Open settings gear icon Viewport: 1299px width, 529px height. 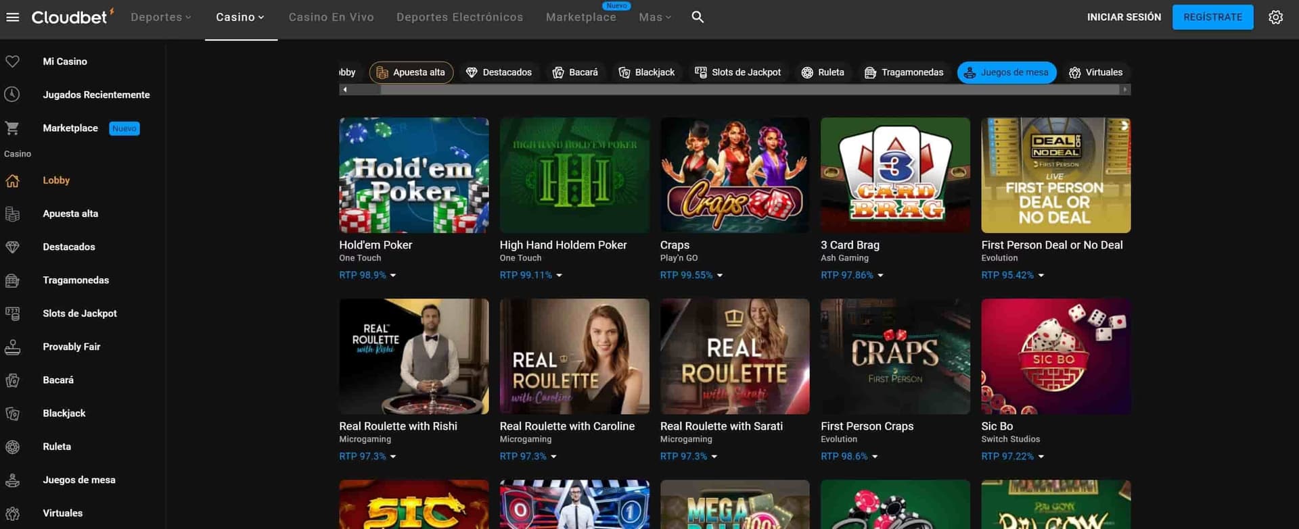pyautogui.click(x=1275, y=17)
